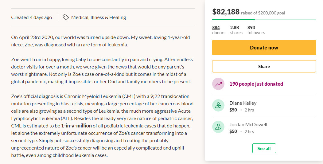Image resolution: width=323 pixels, height=164 pixels.
Task: Click the bold 1-in-a-million text
Action: (76, 126)
